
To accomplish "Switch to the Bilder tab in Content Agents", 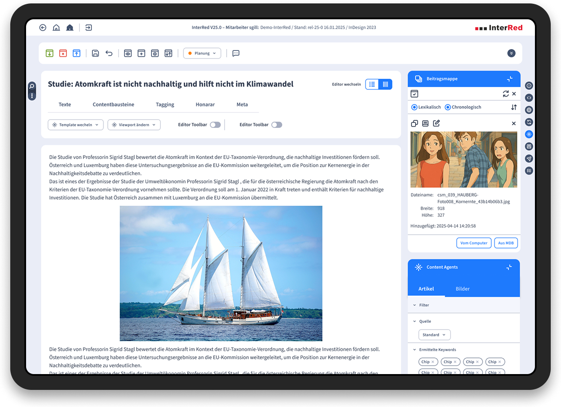I will (462, 289).
